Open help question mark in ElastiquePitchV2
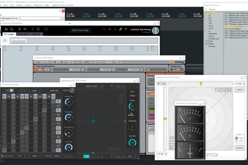 pos(135,156)
